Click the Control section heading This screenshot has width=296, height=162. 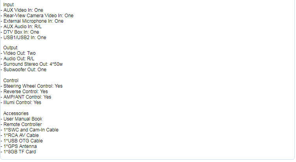(x=11, y=81)
